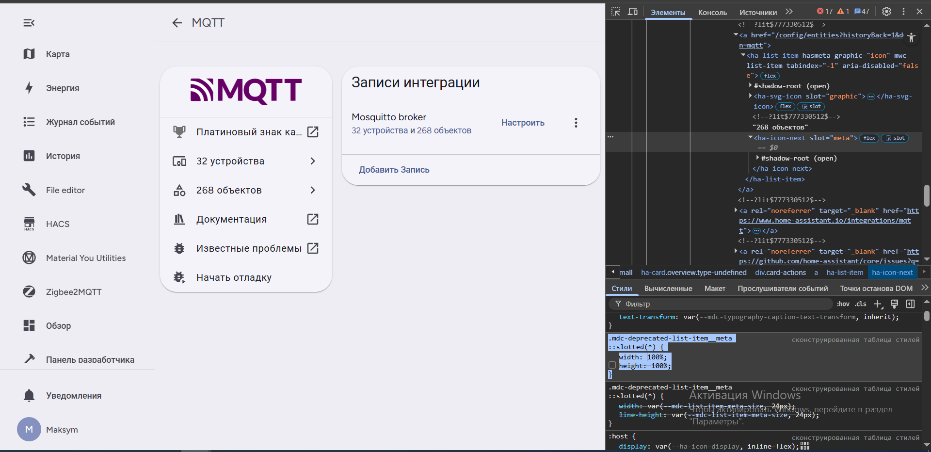Click Добавить Запись link
This screenshot has height=452, width=931.
[394, 170]
